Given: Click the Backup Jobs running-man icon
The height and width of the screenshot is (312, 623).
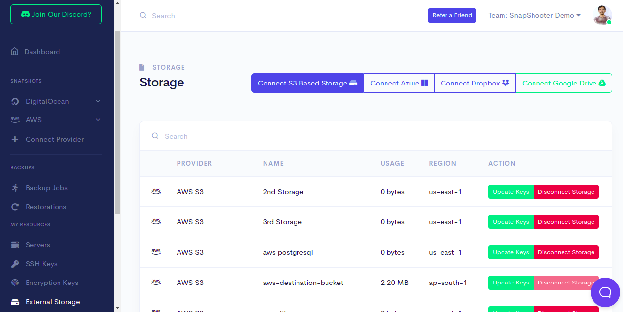Looking at the screenshot, I should click(15, 188).
